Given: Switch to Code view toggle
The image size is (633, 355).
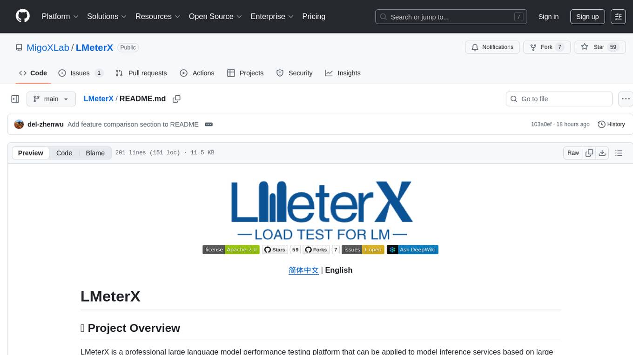Looking at the screenshot, I should pos(64,153).
